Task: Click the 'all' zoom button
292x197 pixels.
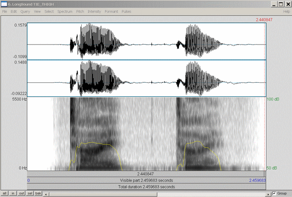Action: coord(5,193)
